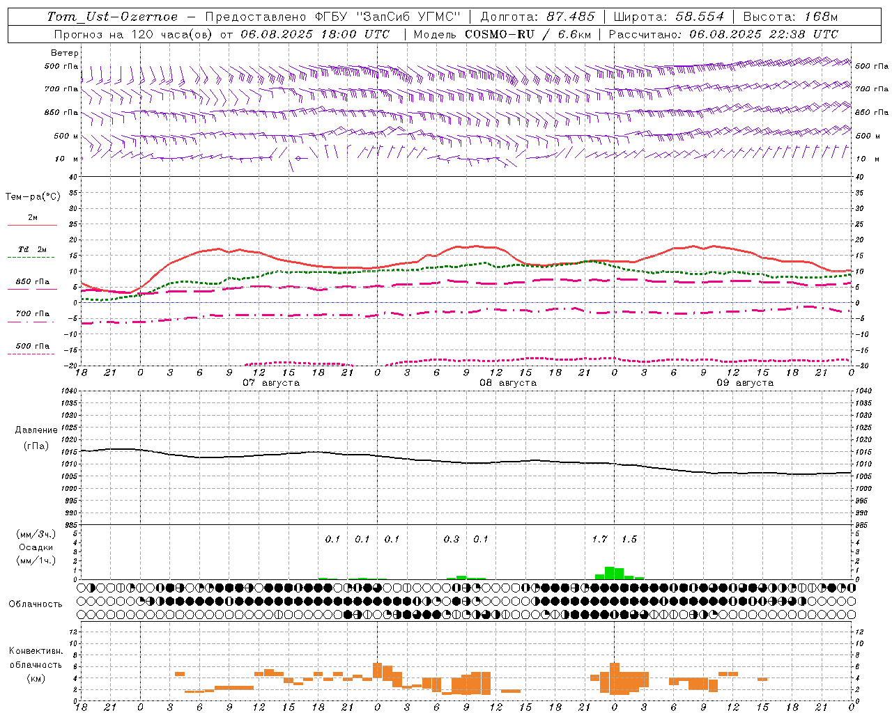Click the 07 августа date label
Image resolution: width=892 pixels, height=713 pixels.
coord(271,383)
